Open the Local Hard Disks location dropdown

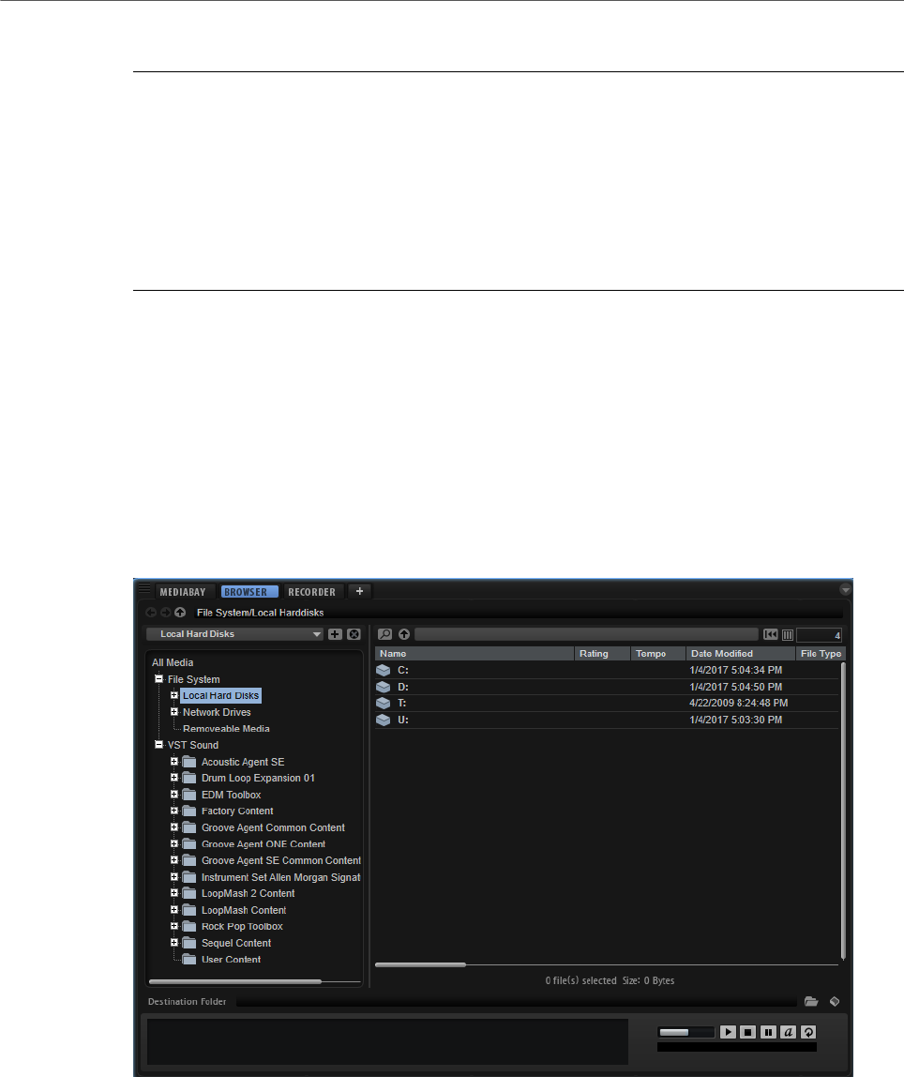pos(234,634)
